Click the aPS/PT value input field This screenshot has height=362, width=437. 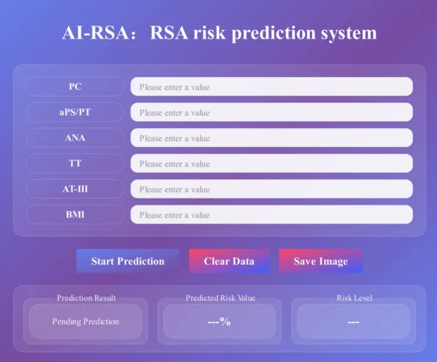pyautogui.click(x=271, y=112)
